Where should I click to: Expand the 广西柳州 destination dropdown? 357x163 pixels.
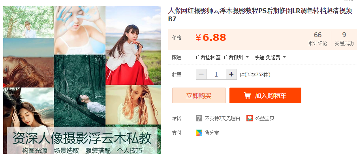pos(236,57)
